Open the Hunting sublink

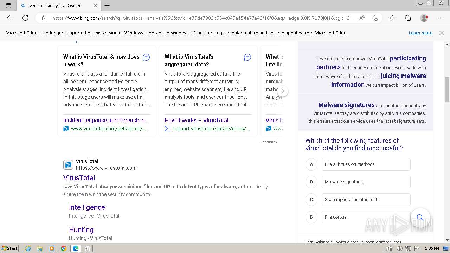(x=81, y=230)
